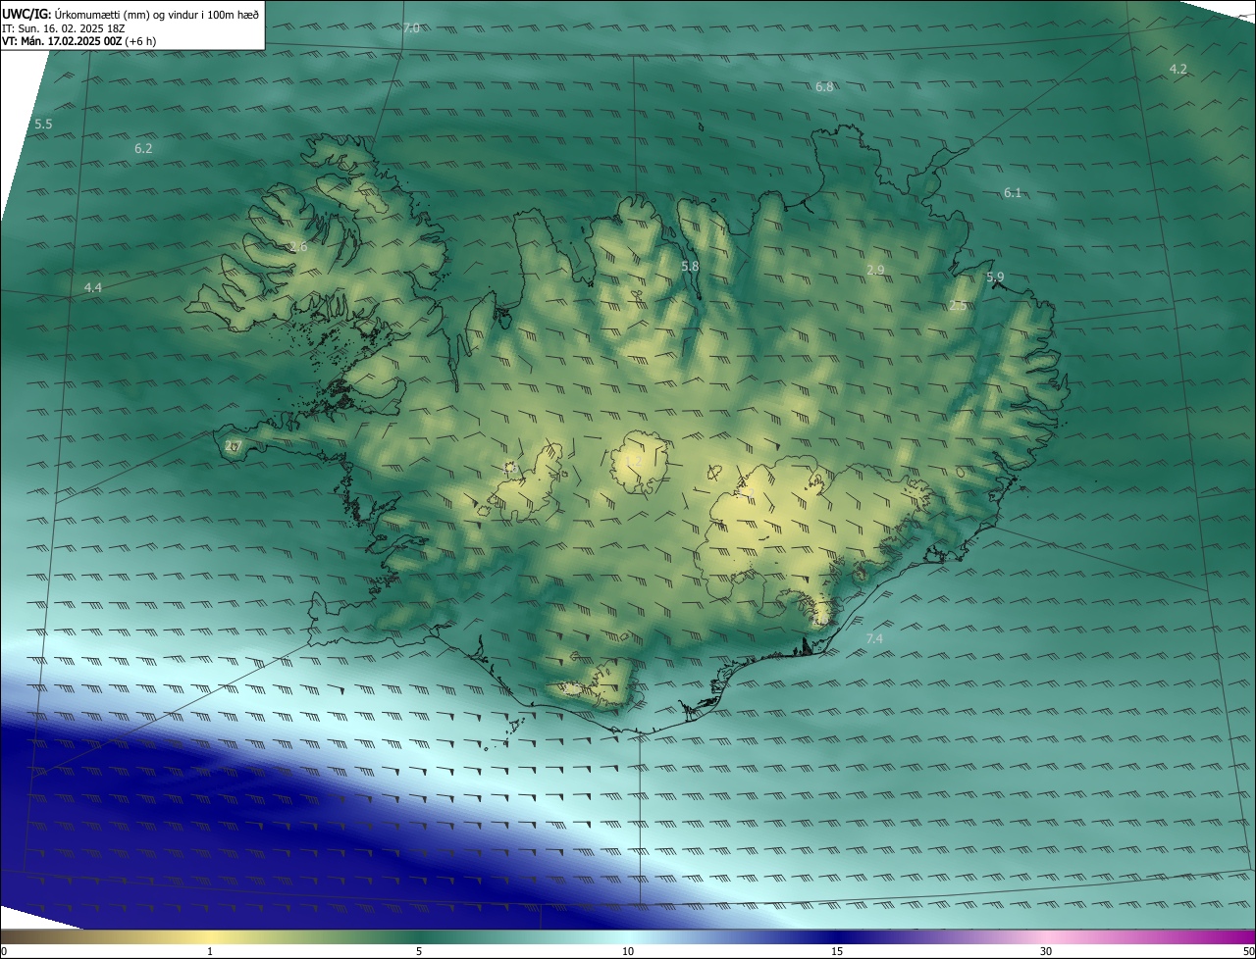Click the 'IT: Sun. 16. 02. 2025 18Z' line
This screenshot has width=1256, height=959.
pos(66,27)
